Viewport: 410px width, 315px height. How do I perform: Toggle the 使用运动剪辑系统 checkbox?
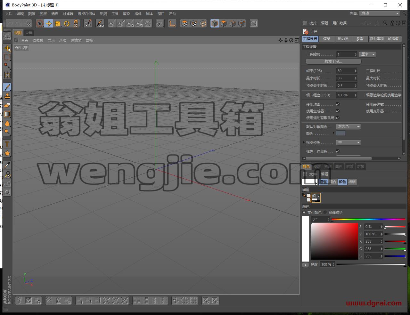point(338,117)
